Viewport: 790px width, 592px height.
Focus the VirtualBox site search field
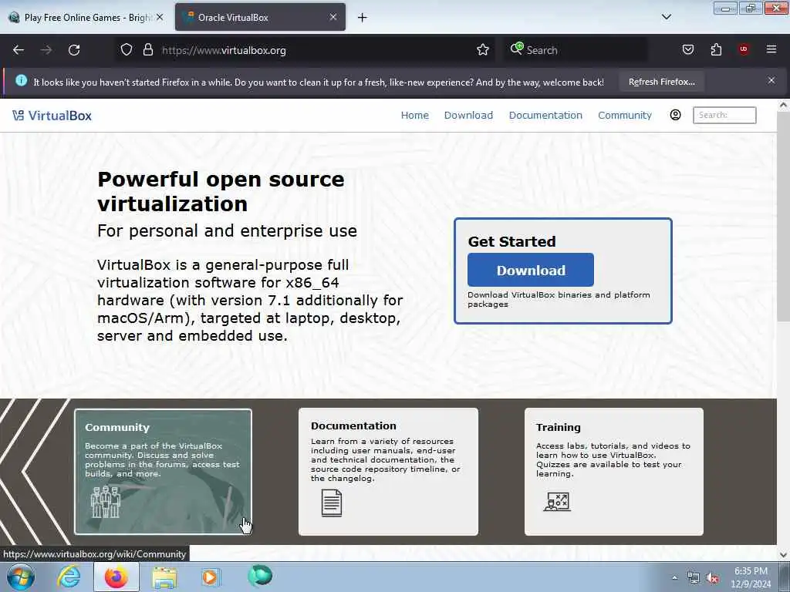[724, 115]
